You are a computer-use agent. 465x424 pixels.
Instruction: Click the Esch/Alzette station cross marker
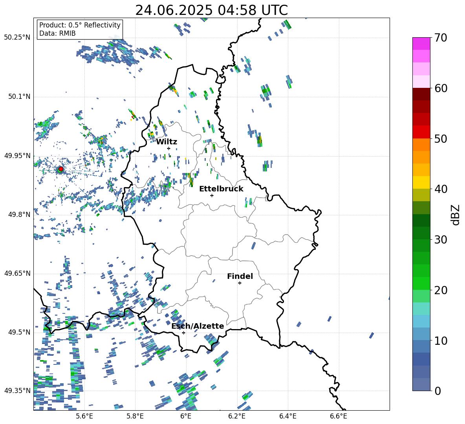[183, 333]
